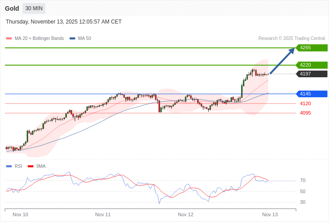Viewport: 329px width, 222px height.
Task: Click the 30 MIN timeframe button
Action: coord(34,8)
